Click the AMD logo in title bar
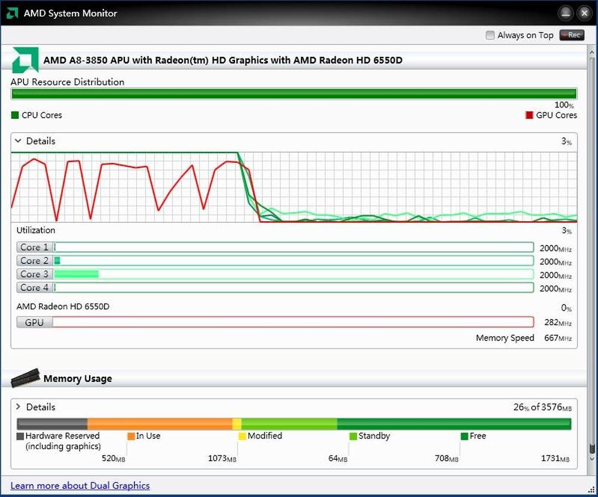 tap(13, 13)
